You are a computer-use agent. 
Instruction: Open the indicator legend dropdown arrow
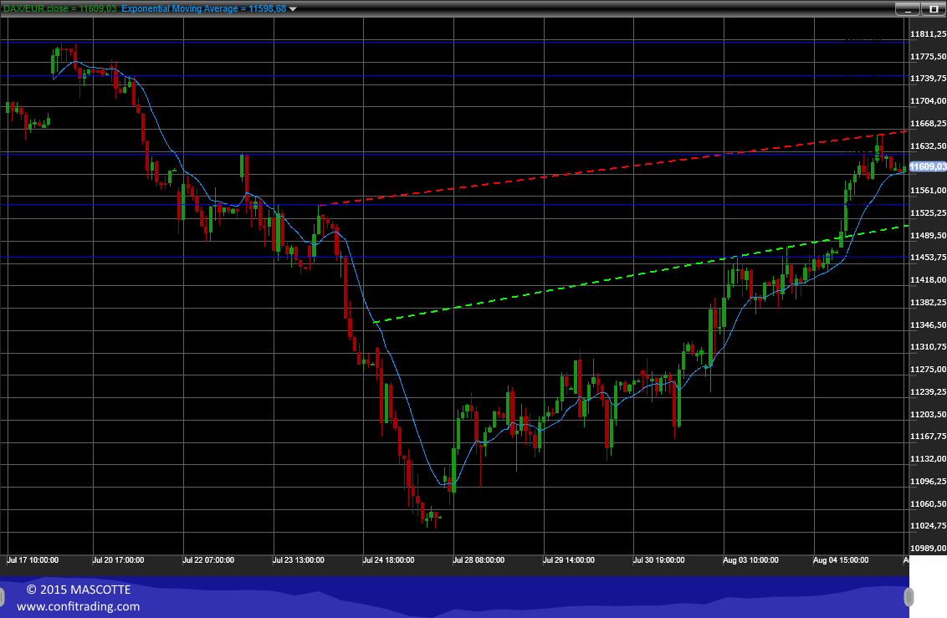[x=293, y=9]
